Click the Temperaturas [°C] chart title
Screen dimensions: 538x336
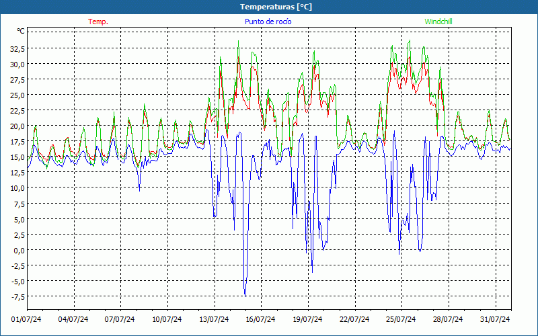(x=276, y=7)
